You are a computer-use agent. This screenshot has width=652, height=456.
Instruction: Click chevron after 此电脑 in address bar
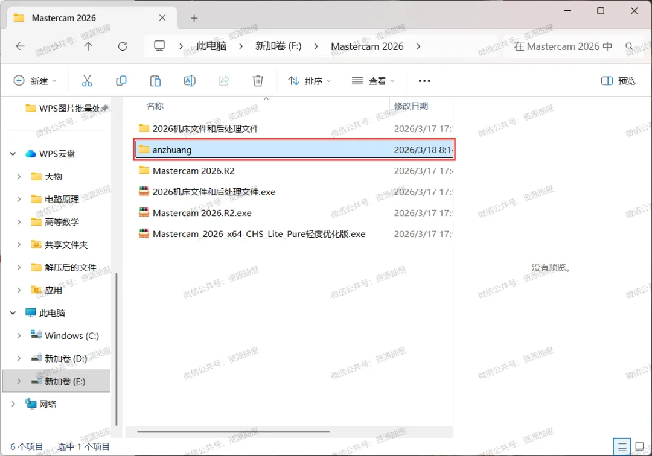point(241,46)
